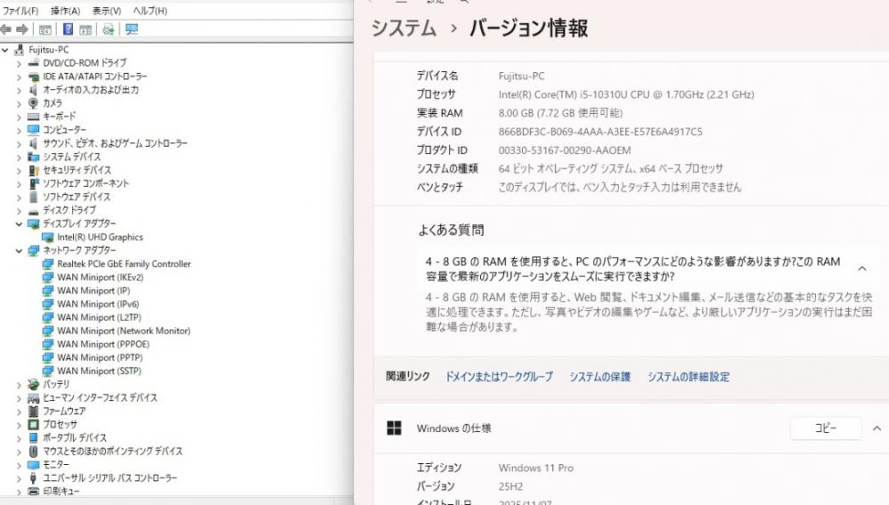This screenshot has height=505, width=889.
Task: Click the 25H2 version value
Action: 510,486
